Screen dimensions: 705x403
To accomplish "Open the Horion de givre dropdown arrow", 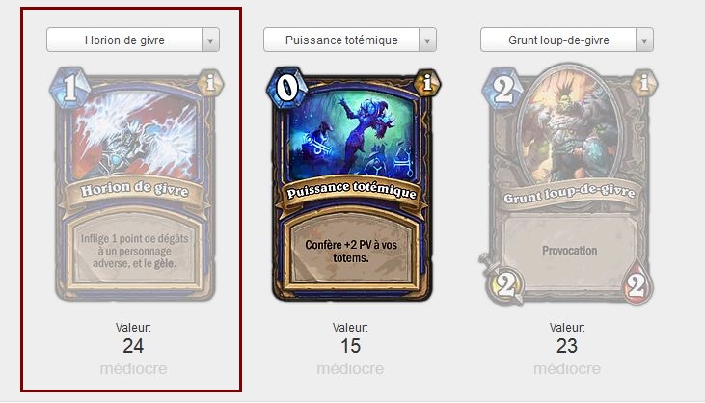I will coord(210,40).
